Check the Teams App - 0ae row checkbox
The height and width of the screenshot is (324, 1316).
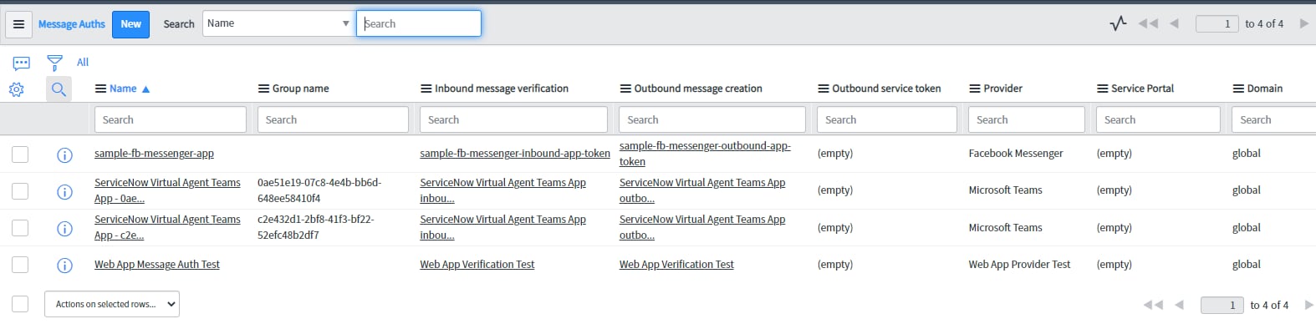coord(20,190)
